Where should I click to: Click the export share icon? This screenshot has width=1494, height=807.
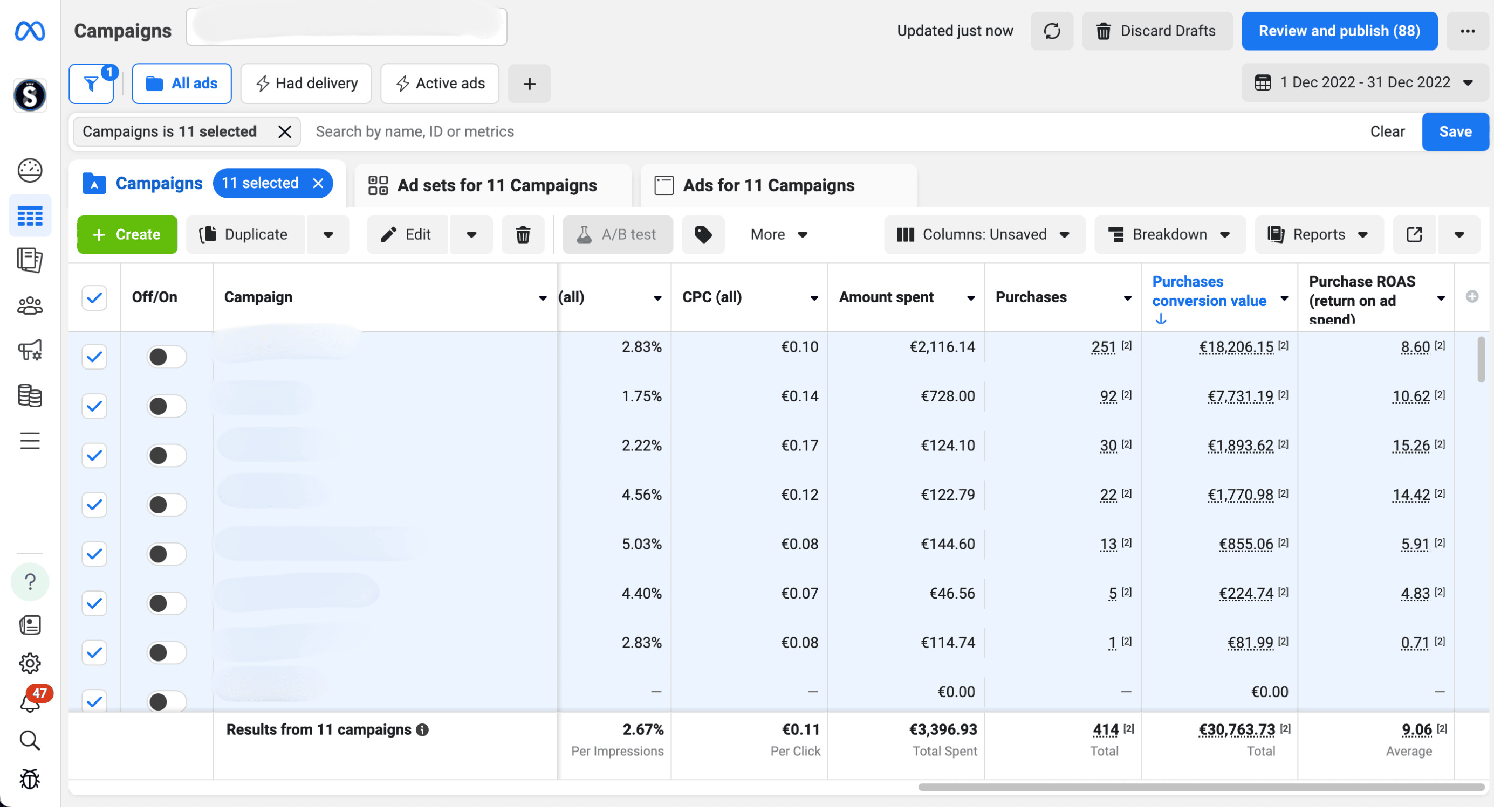[1414, 235]
